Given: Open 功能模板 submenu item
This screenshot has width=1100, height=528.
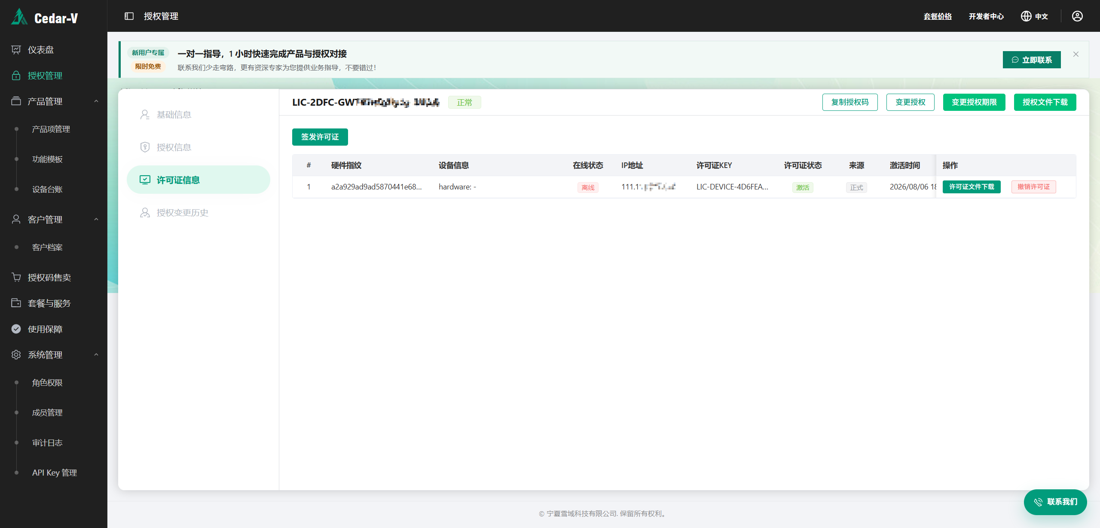Looking at the screenshot, I should coord(47,159).
